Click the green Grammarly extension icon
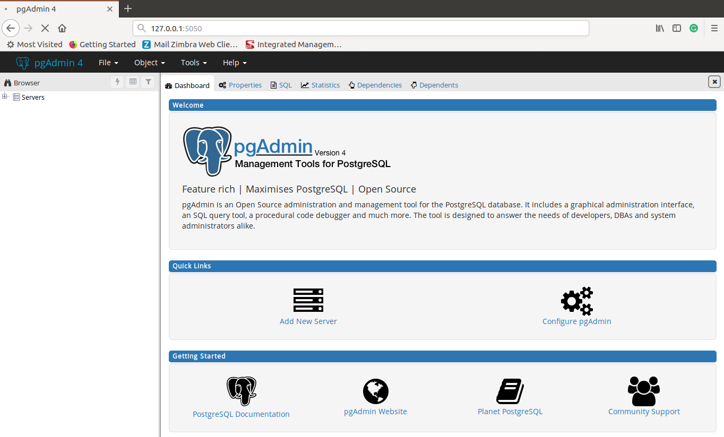The height and width of the screenshot is (437, 724). (694, 28)
